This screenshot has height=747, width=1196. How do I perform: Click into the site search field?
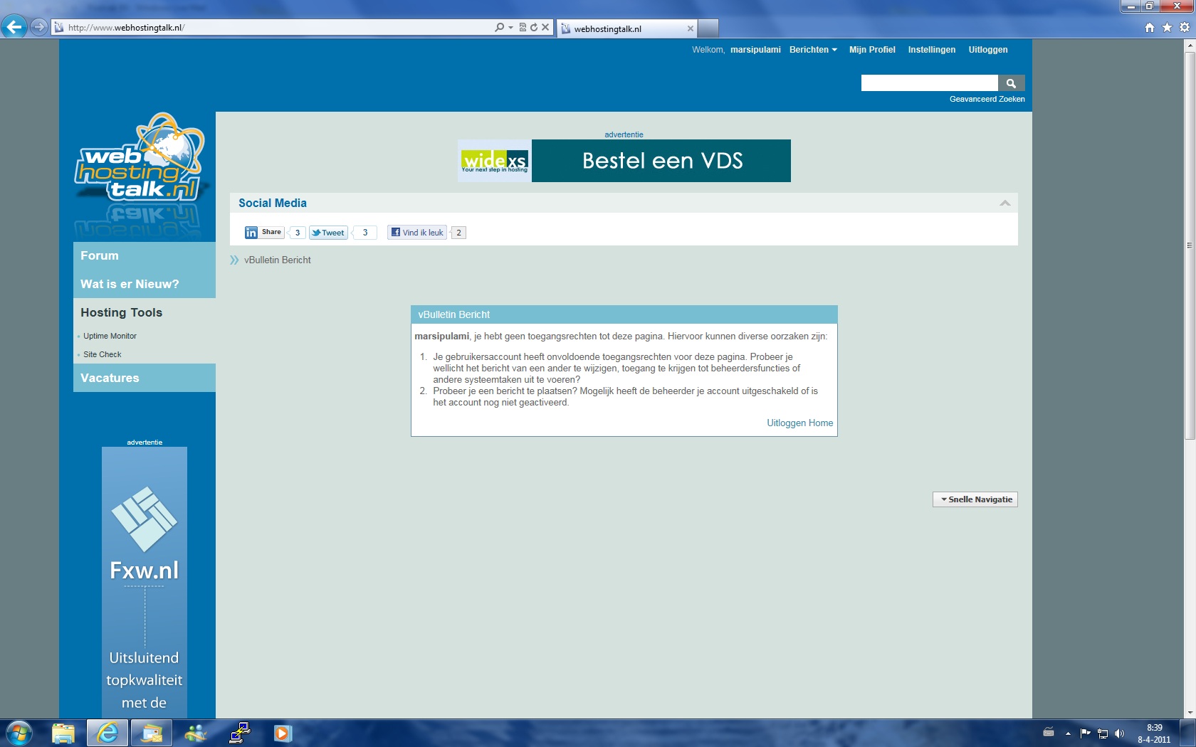pos(930,83)
